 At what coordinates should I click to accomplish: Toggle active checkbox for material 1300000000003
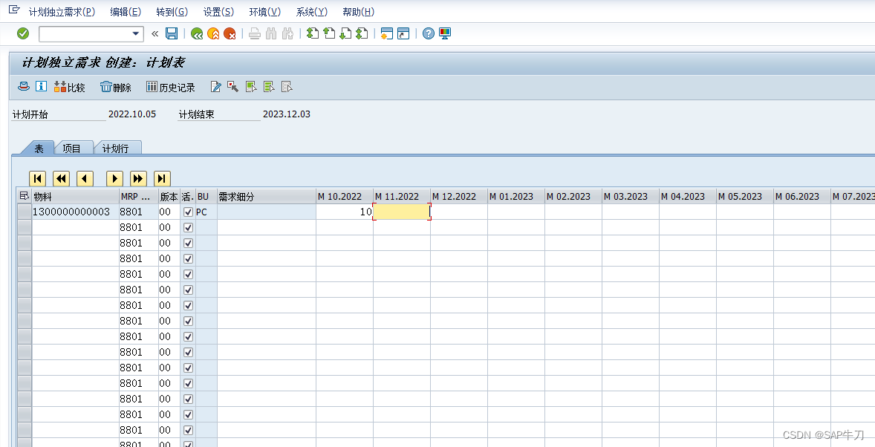pyautogui.click(x=188, y=212)
